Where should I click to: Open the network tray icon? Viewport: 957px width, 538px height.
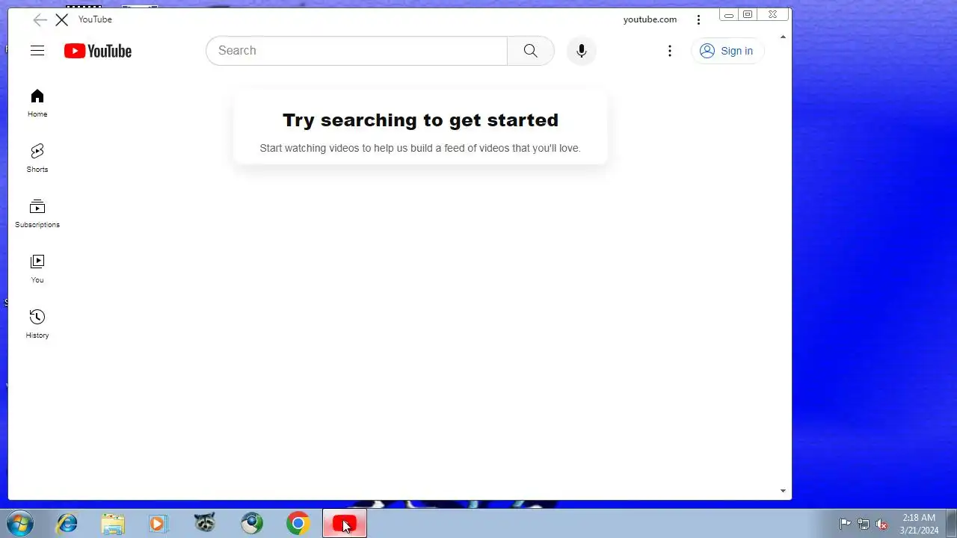pyautogui.click(x=864, y=524)
